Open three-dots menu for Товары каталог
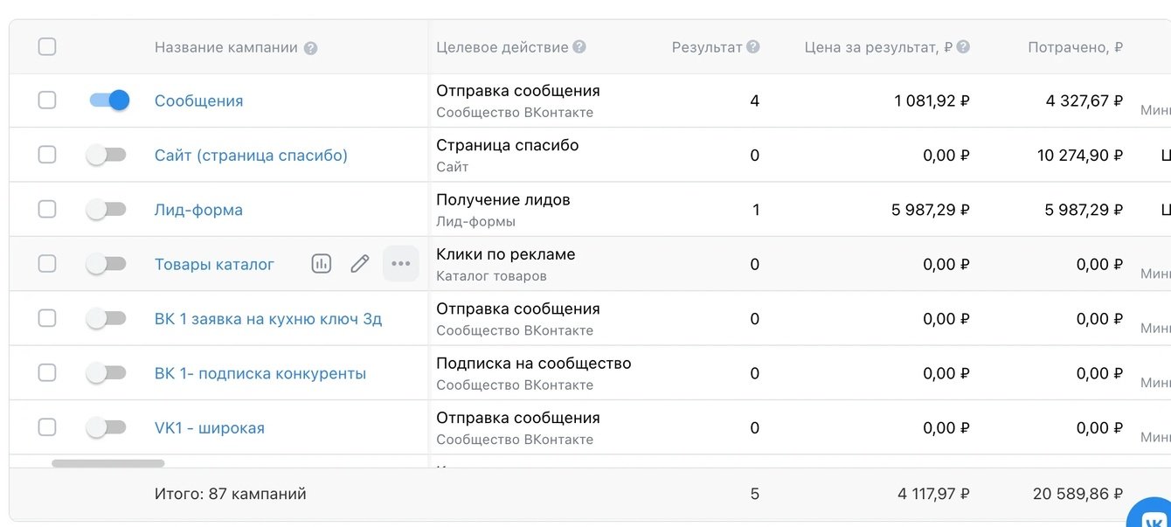This screenshot has height=527, width=1171. tap(401, 264)
